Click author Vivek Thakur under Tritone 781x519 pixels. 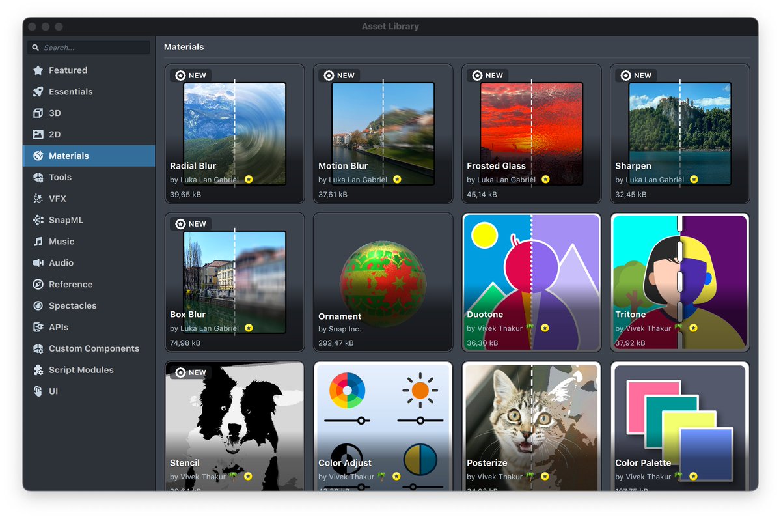pyautogui.click(x=648, y=328)
